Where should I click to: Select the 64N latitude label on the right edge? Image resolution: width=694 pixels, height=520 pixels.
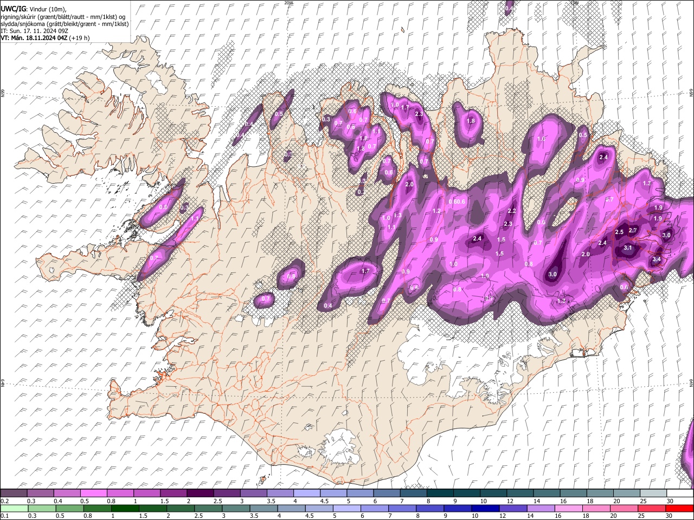point(691,382)
